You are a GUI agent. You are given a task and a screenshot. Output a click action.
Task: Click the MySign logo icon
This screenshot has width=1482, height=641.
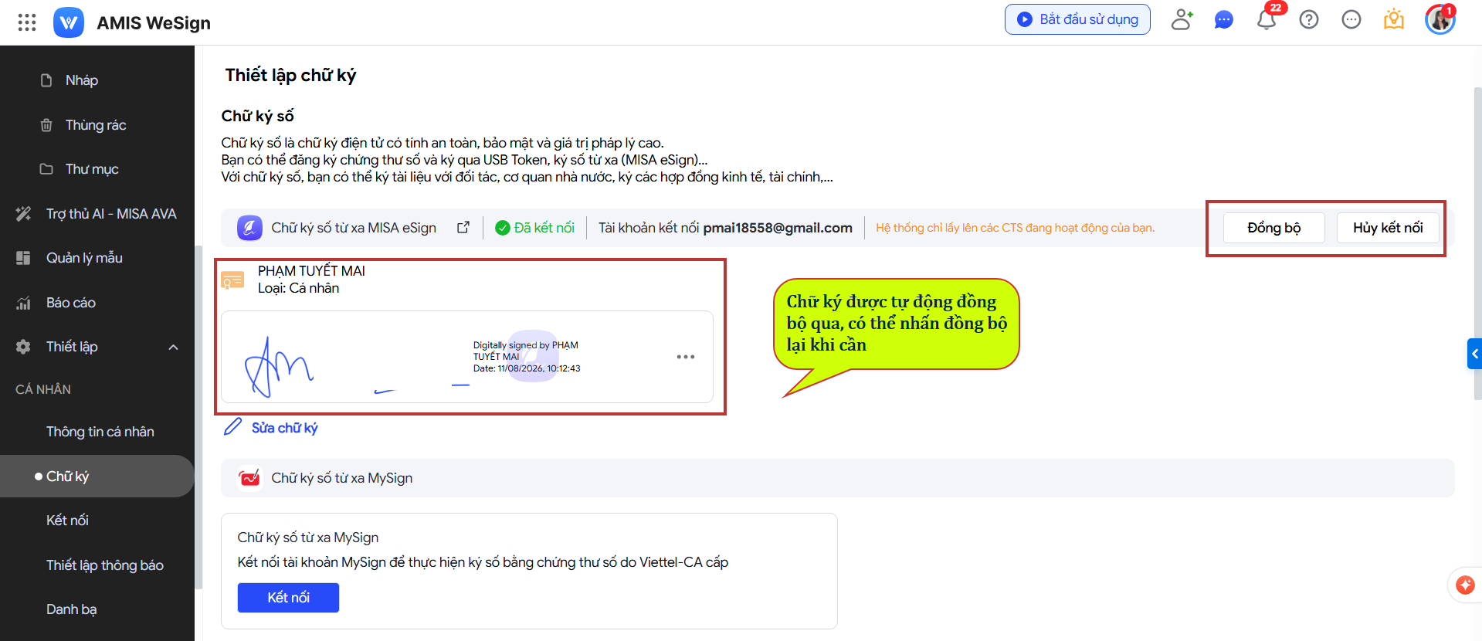point(249,478)
